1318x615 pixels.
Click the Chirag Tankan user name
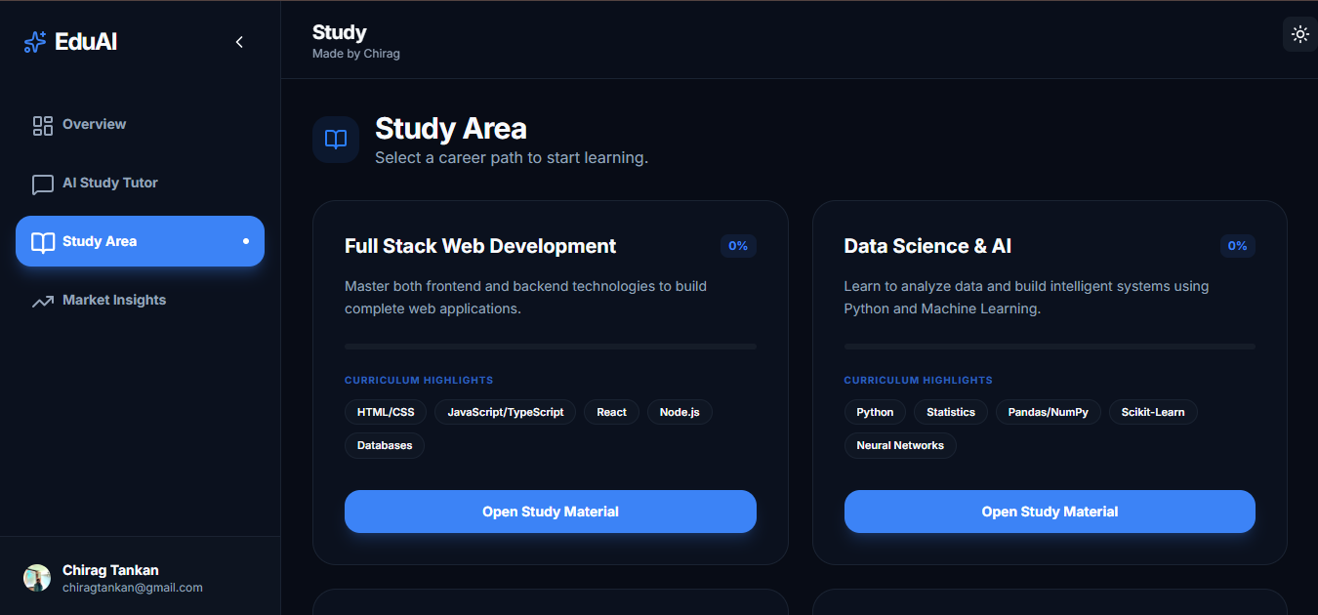click(110, 570)
